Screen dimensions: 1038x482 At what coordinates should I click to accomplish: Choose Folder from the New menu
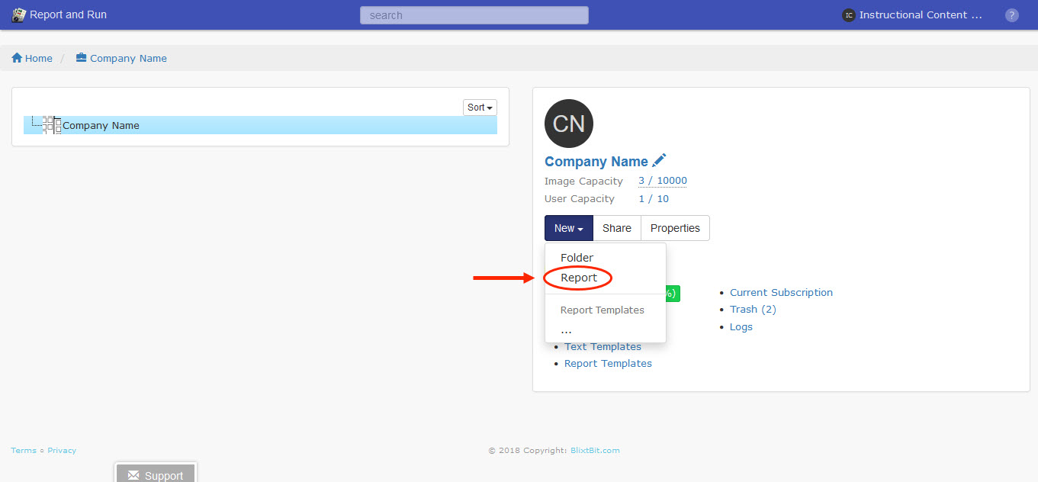(577, 258)
